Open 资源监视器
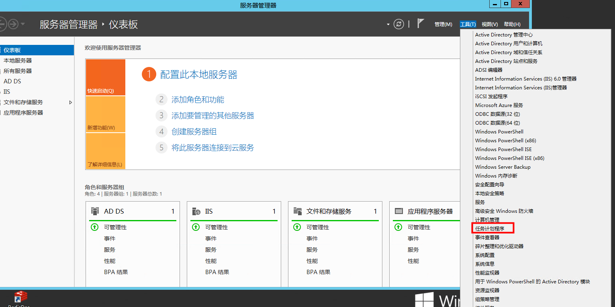615x307 pixels. click(x=487, y=291)
